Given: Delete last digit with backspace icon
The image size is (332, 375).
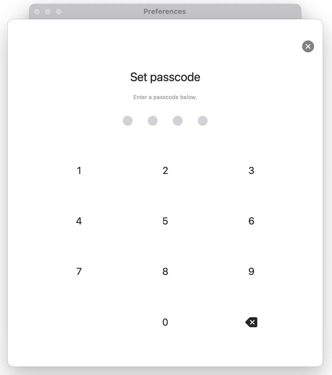Looking at the screenshot, I should pyautogui.click(x=251, y=322).
